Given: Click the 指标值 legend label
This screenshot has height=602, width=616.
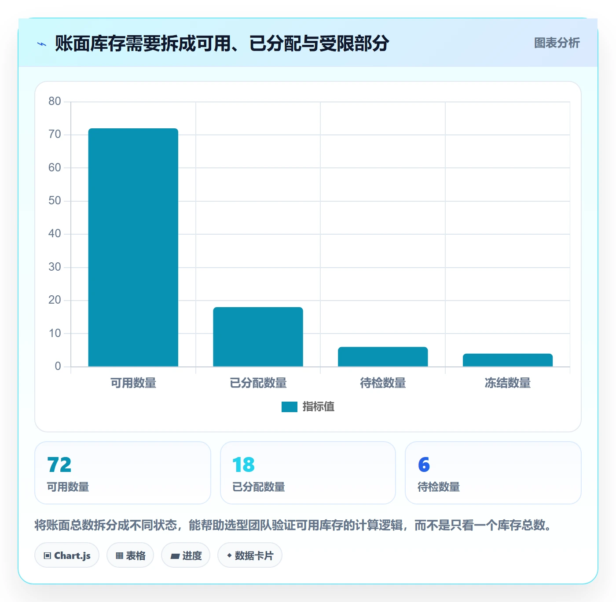Looking at the screenshot, I should click(x=319, y=407).
